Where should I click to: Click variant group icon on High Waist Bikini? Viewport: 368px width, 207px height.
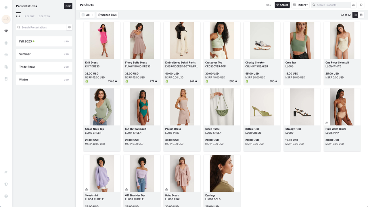327,123
